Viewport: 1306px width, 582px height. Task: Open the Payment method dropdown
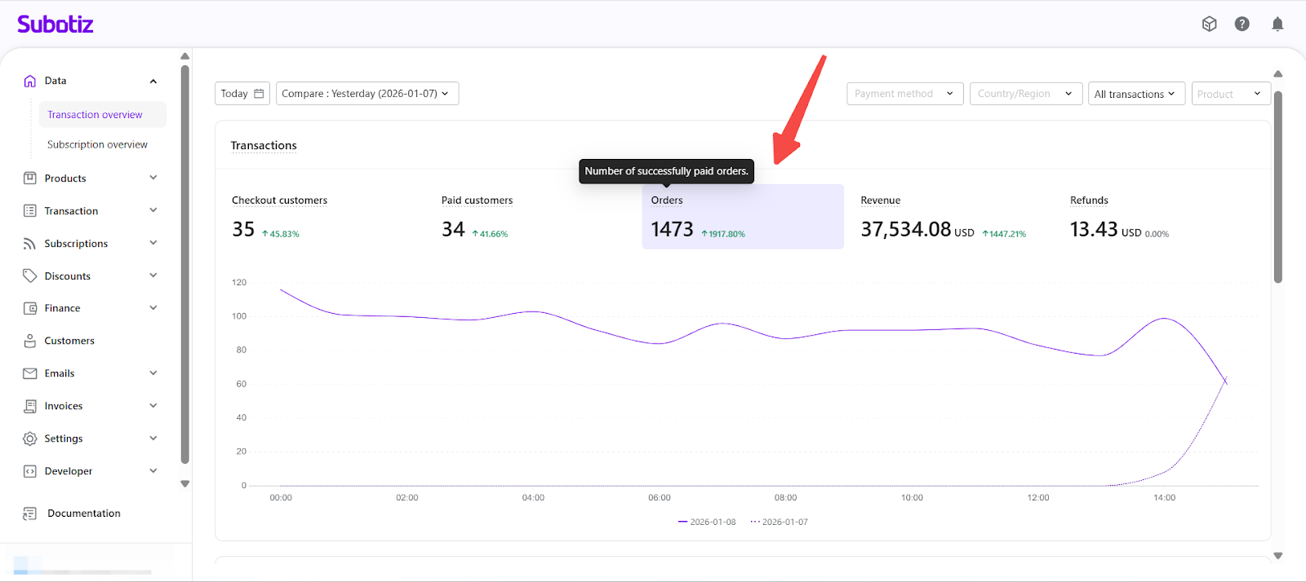(904, 94)
